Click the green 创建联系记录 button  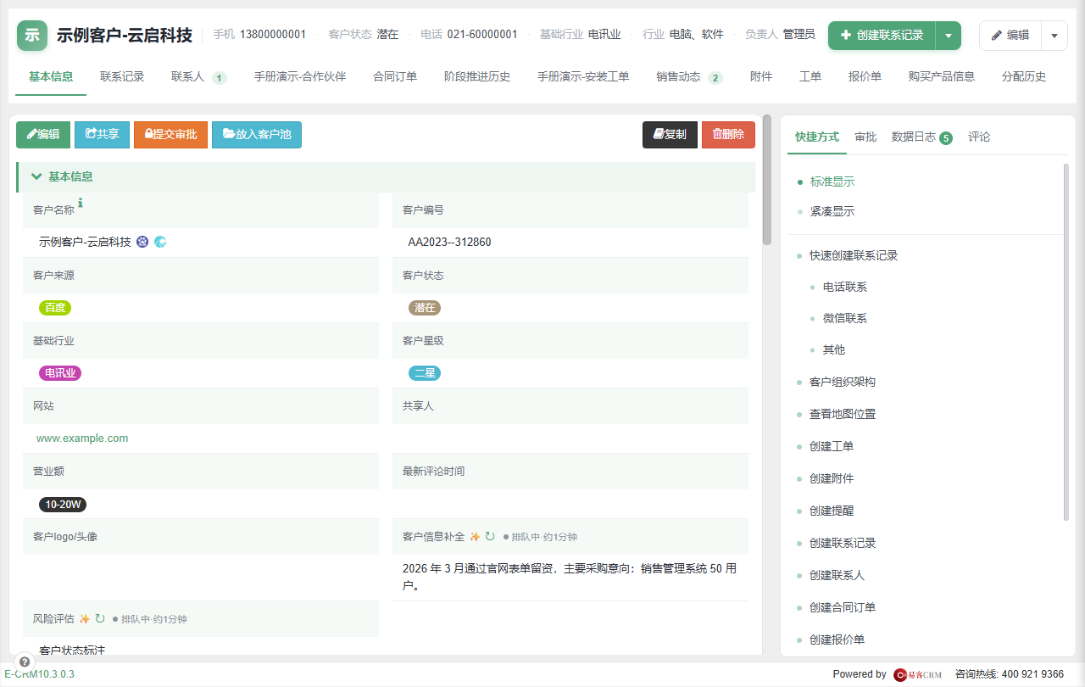coord(882,36)
